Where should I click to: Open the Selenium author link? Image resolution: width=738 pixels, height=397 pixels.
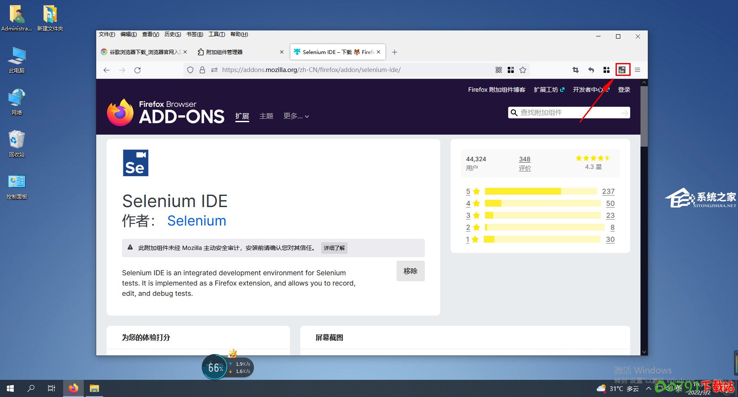click(x=196, y=221)
